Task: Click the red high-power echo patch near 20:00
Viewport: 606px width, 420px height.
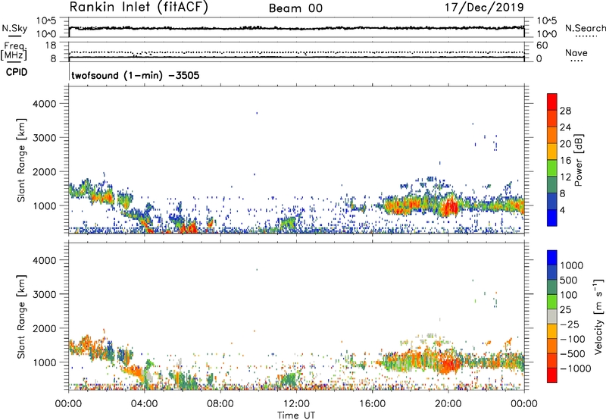Action: [x=450, y=207]
